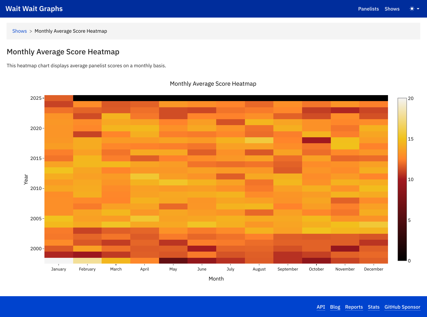Open the API footer link
Viewport: 427px width, 317px height.
click(x=321, y=307)
